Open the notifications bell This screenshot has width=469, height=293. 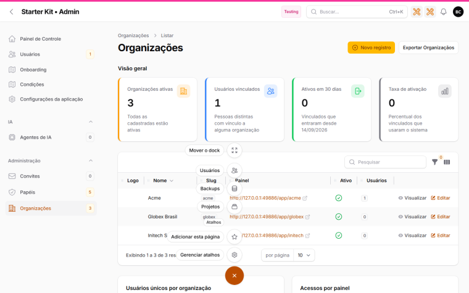click(x=443, y=12)
